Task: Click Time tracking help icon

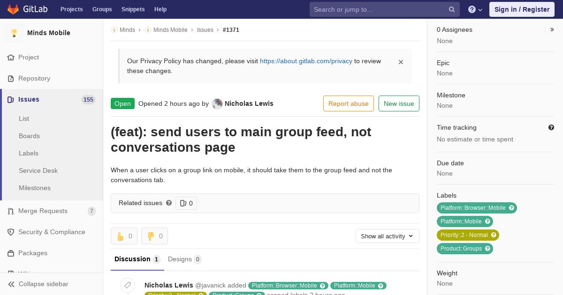Action: click(x=551, y=127)
